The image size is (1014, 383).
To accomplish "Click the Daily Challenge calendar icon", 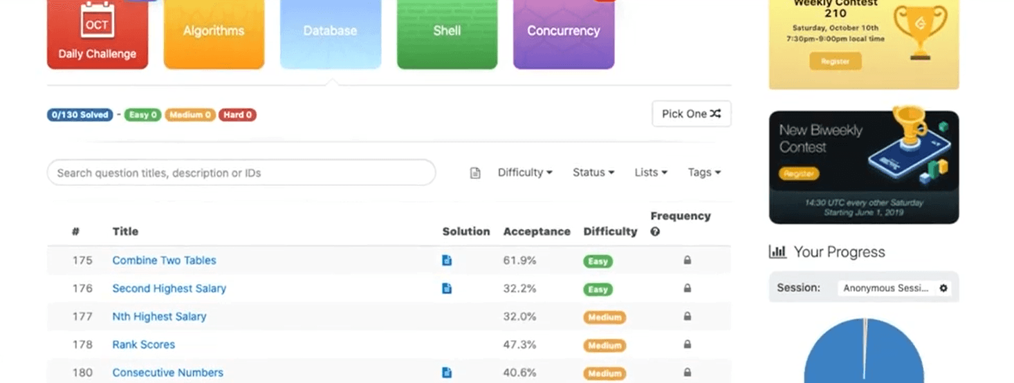I will point(97,22).
